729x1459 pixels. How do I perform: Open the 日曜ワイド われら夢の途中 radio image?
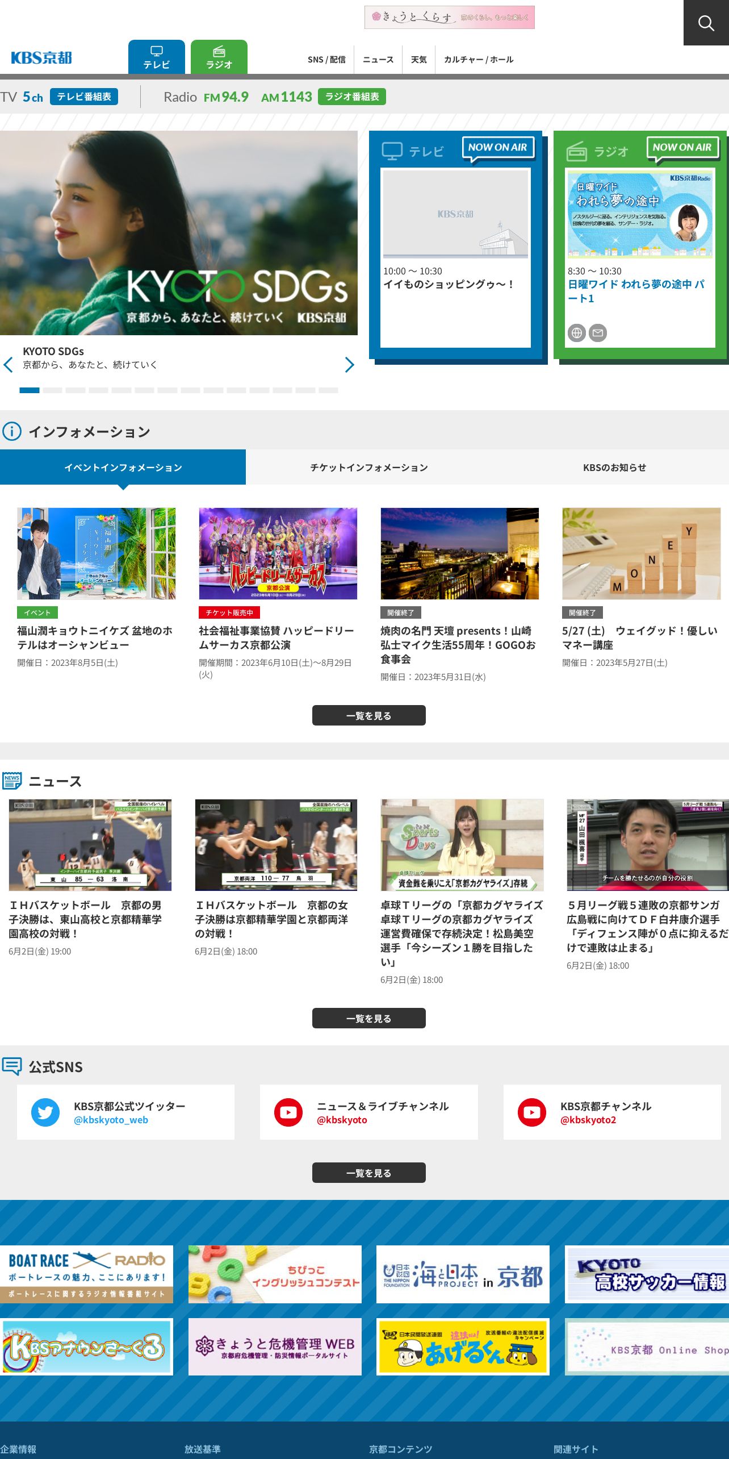coord(640,215)
